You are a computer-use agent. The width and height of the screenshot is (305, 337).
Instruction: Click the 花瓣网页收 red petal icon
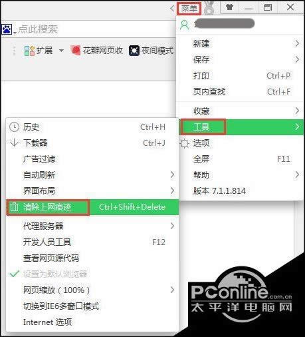[76, 50]
